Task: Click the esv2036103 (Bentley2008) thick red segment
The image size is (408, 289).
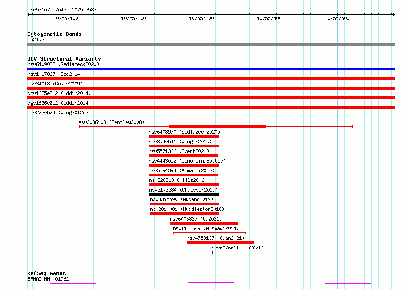Action: [217, 127]
